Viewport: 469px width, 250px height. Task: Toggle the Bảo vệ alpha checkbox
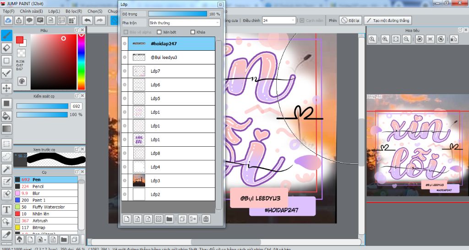point(125,32)
